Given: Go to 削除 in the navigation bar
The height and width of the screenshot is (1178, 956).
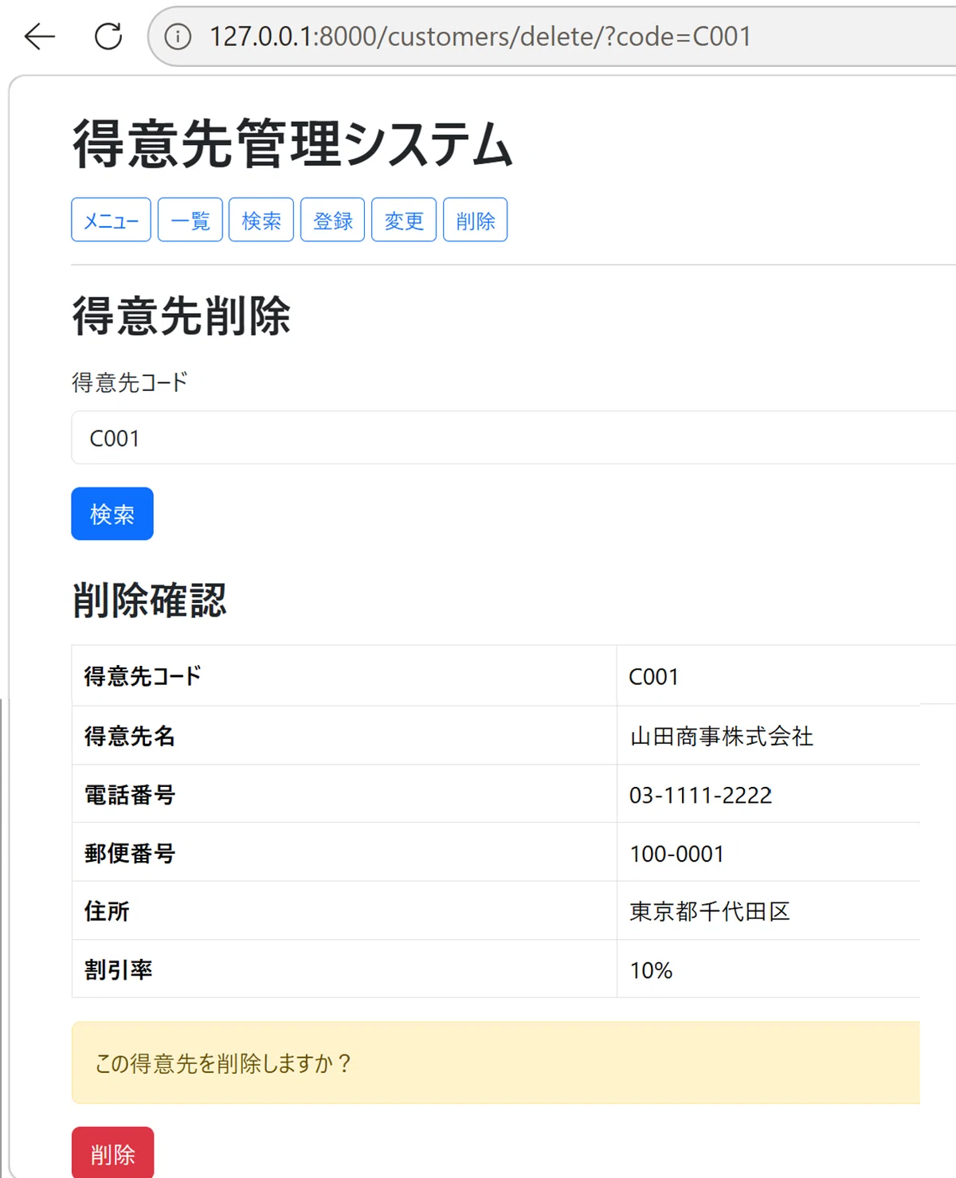Looking at the screenshot, I should pyautogui.click(x=476, y=220).
